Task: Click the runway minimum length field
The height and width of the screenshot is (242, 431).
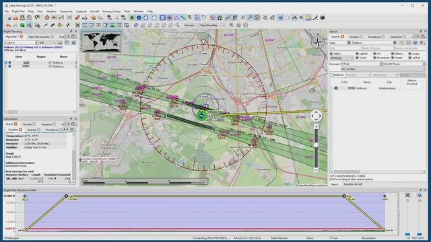Action: pyautogui.click(x=361, y=64)
